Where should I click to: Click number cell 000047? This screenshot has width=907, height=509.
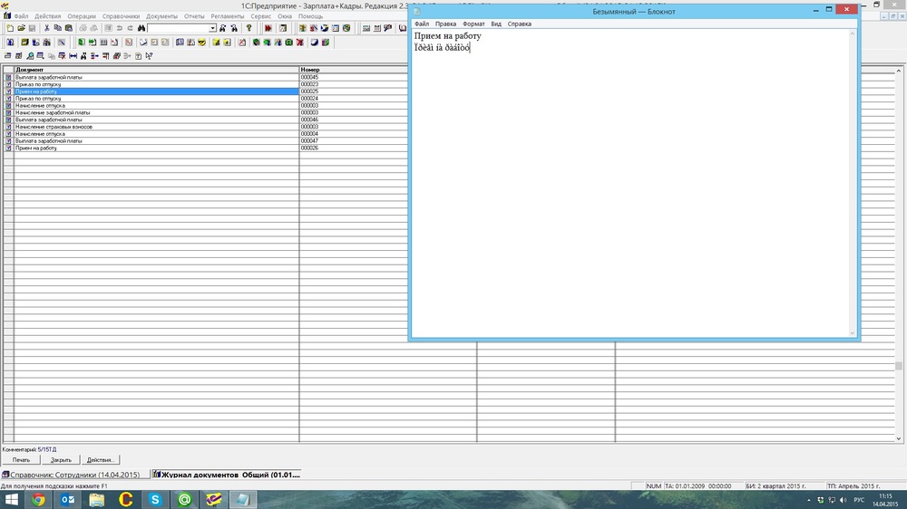[x=309, y=141]
